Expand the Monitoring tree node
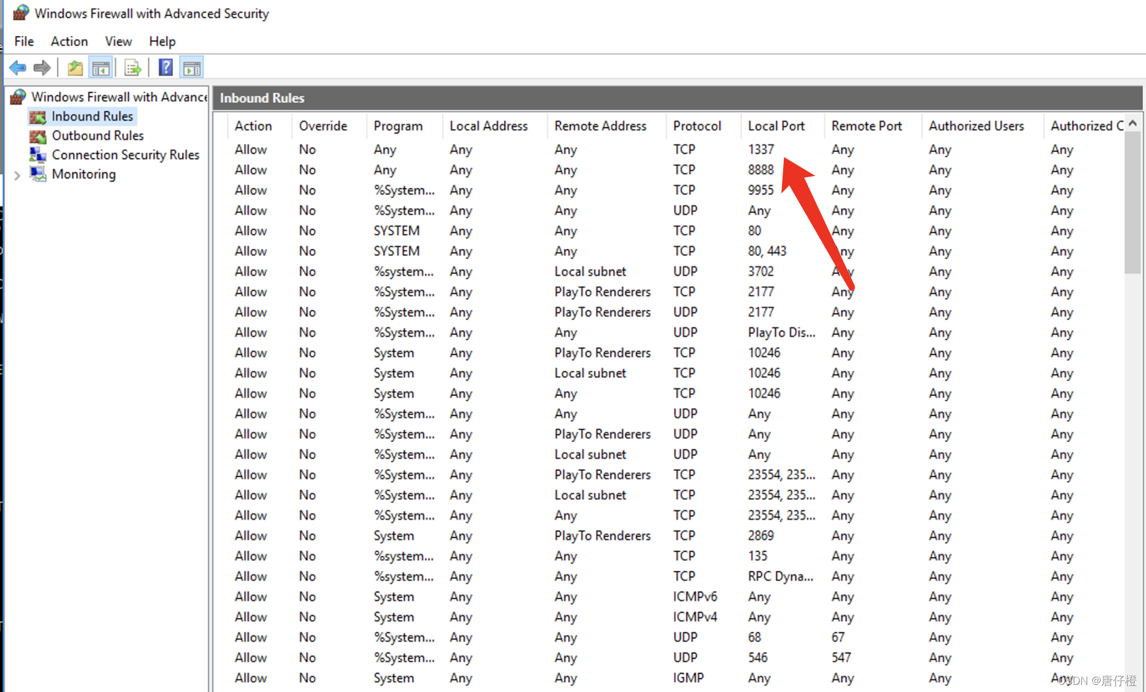 (x=17, y=175)
